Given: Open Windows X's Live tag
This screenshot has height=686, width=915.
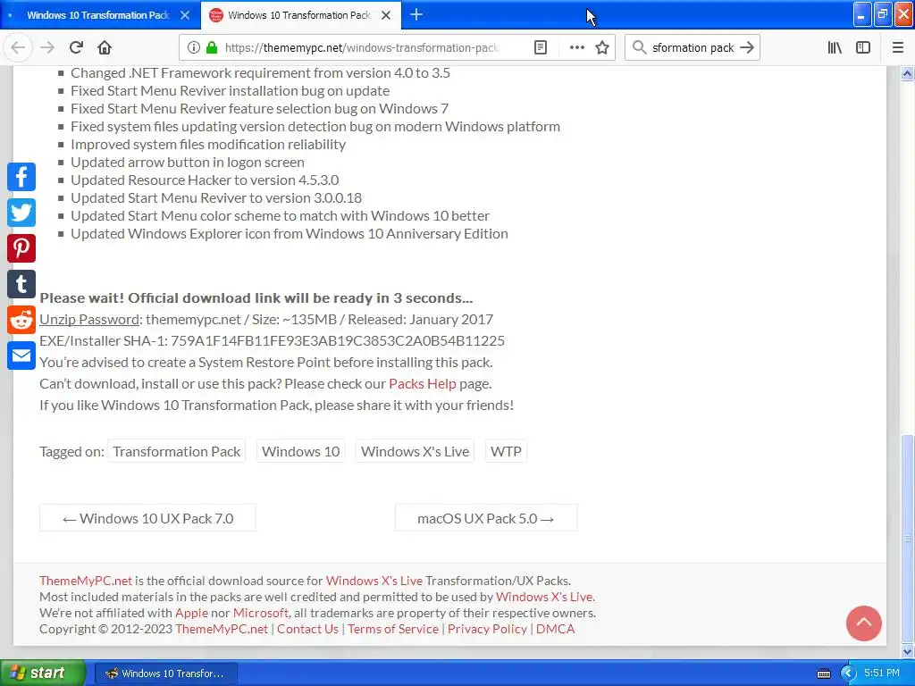Looking at the screenshot, I should pos(415,451).
